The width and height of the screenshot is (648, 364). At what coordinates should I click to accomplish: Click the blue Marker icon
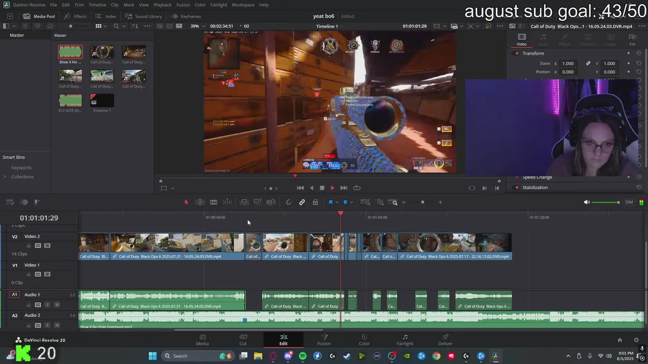point(345,202)
